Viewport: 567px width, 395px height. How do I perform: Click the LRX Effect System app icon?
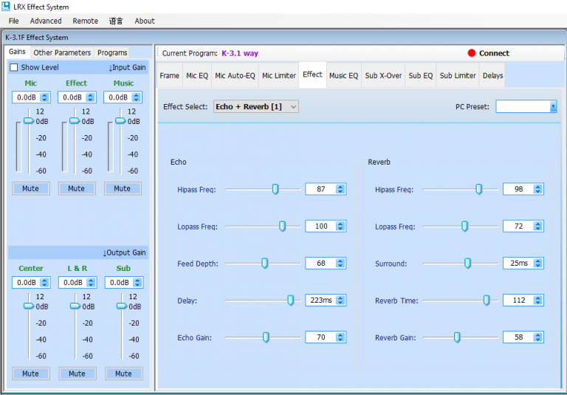tap(6, 6)
